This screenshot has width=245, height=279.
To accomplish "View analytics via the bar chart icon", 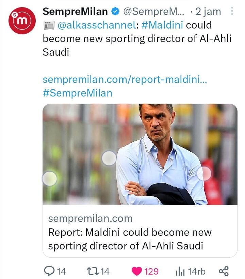I will click(x=180, y=271).
